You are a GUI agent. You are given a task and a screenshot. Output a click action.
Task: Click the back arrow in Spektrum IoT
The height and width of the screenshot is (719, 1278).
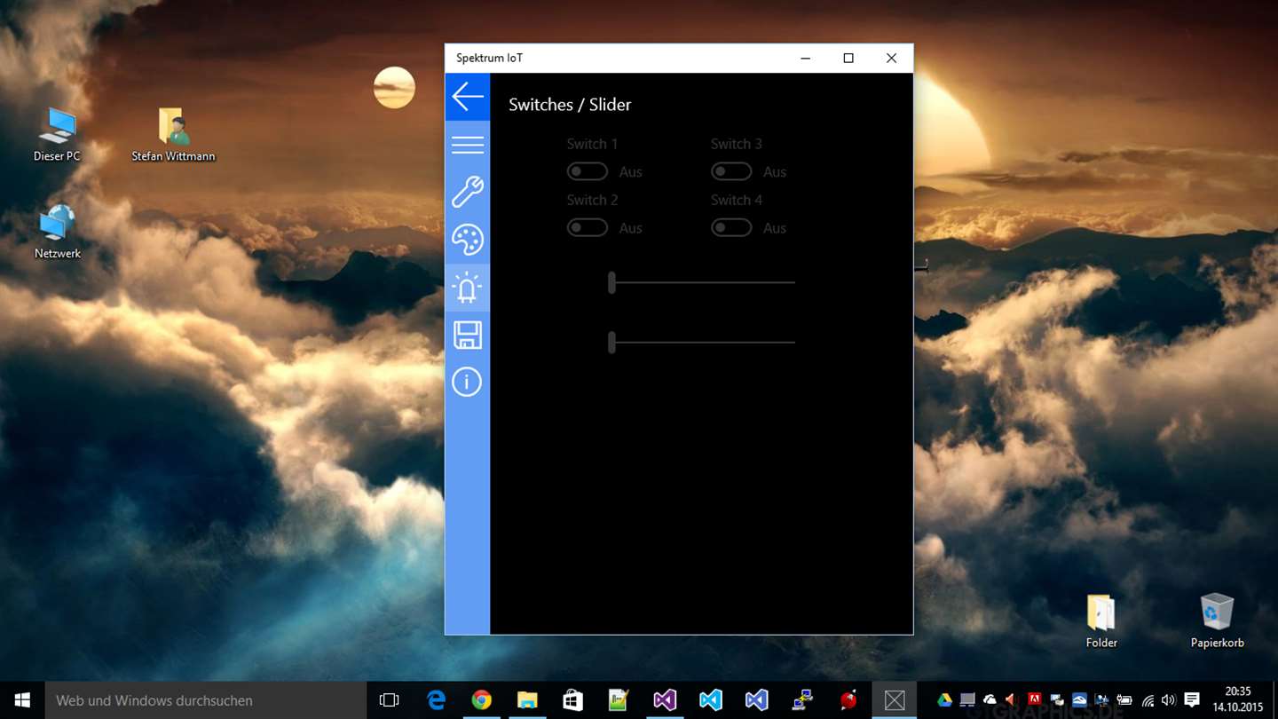coord(467,97)
